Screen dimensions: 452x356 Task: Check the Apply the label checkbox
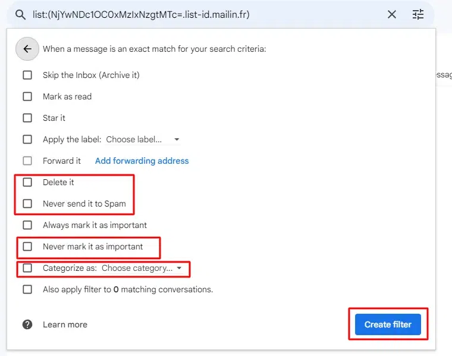[x=27, y=139]
